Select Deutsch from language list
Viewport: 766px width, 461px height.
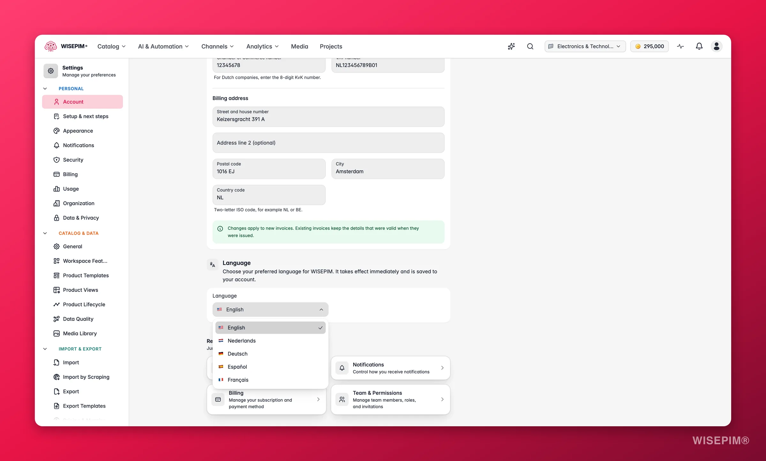(270, 354)
